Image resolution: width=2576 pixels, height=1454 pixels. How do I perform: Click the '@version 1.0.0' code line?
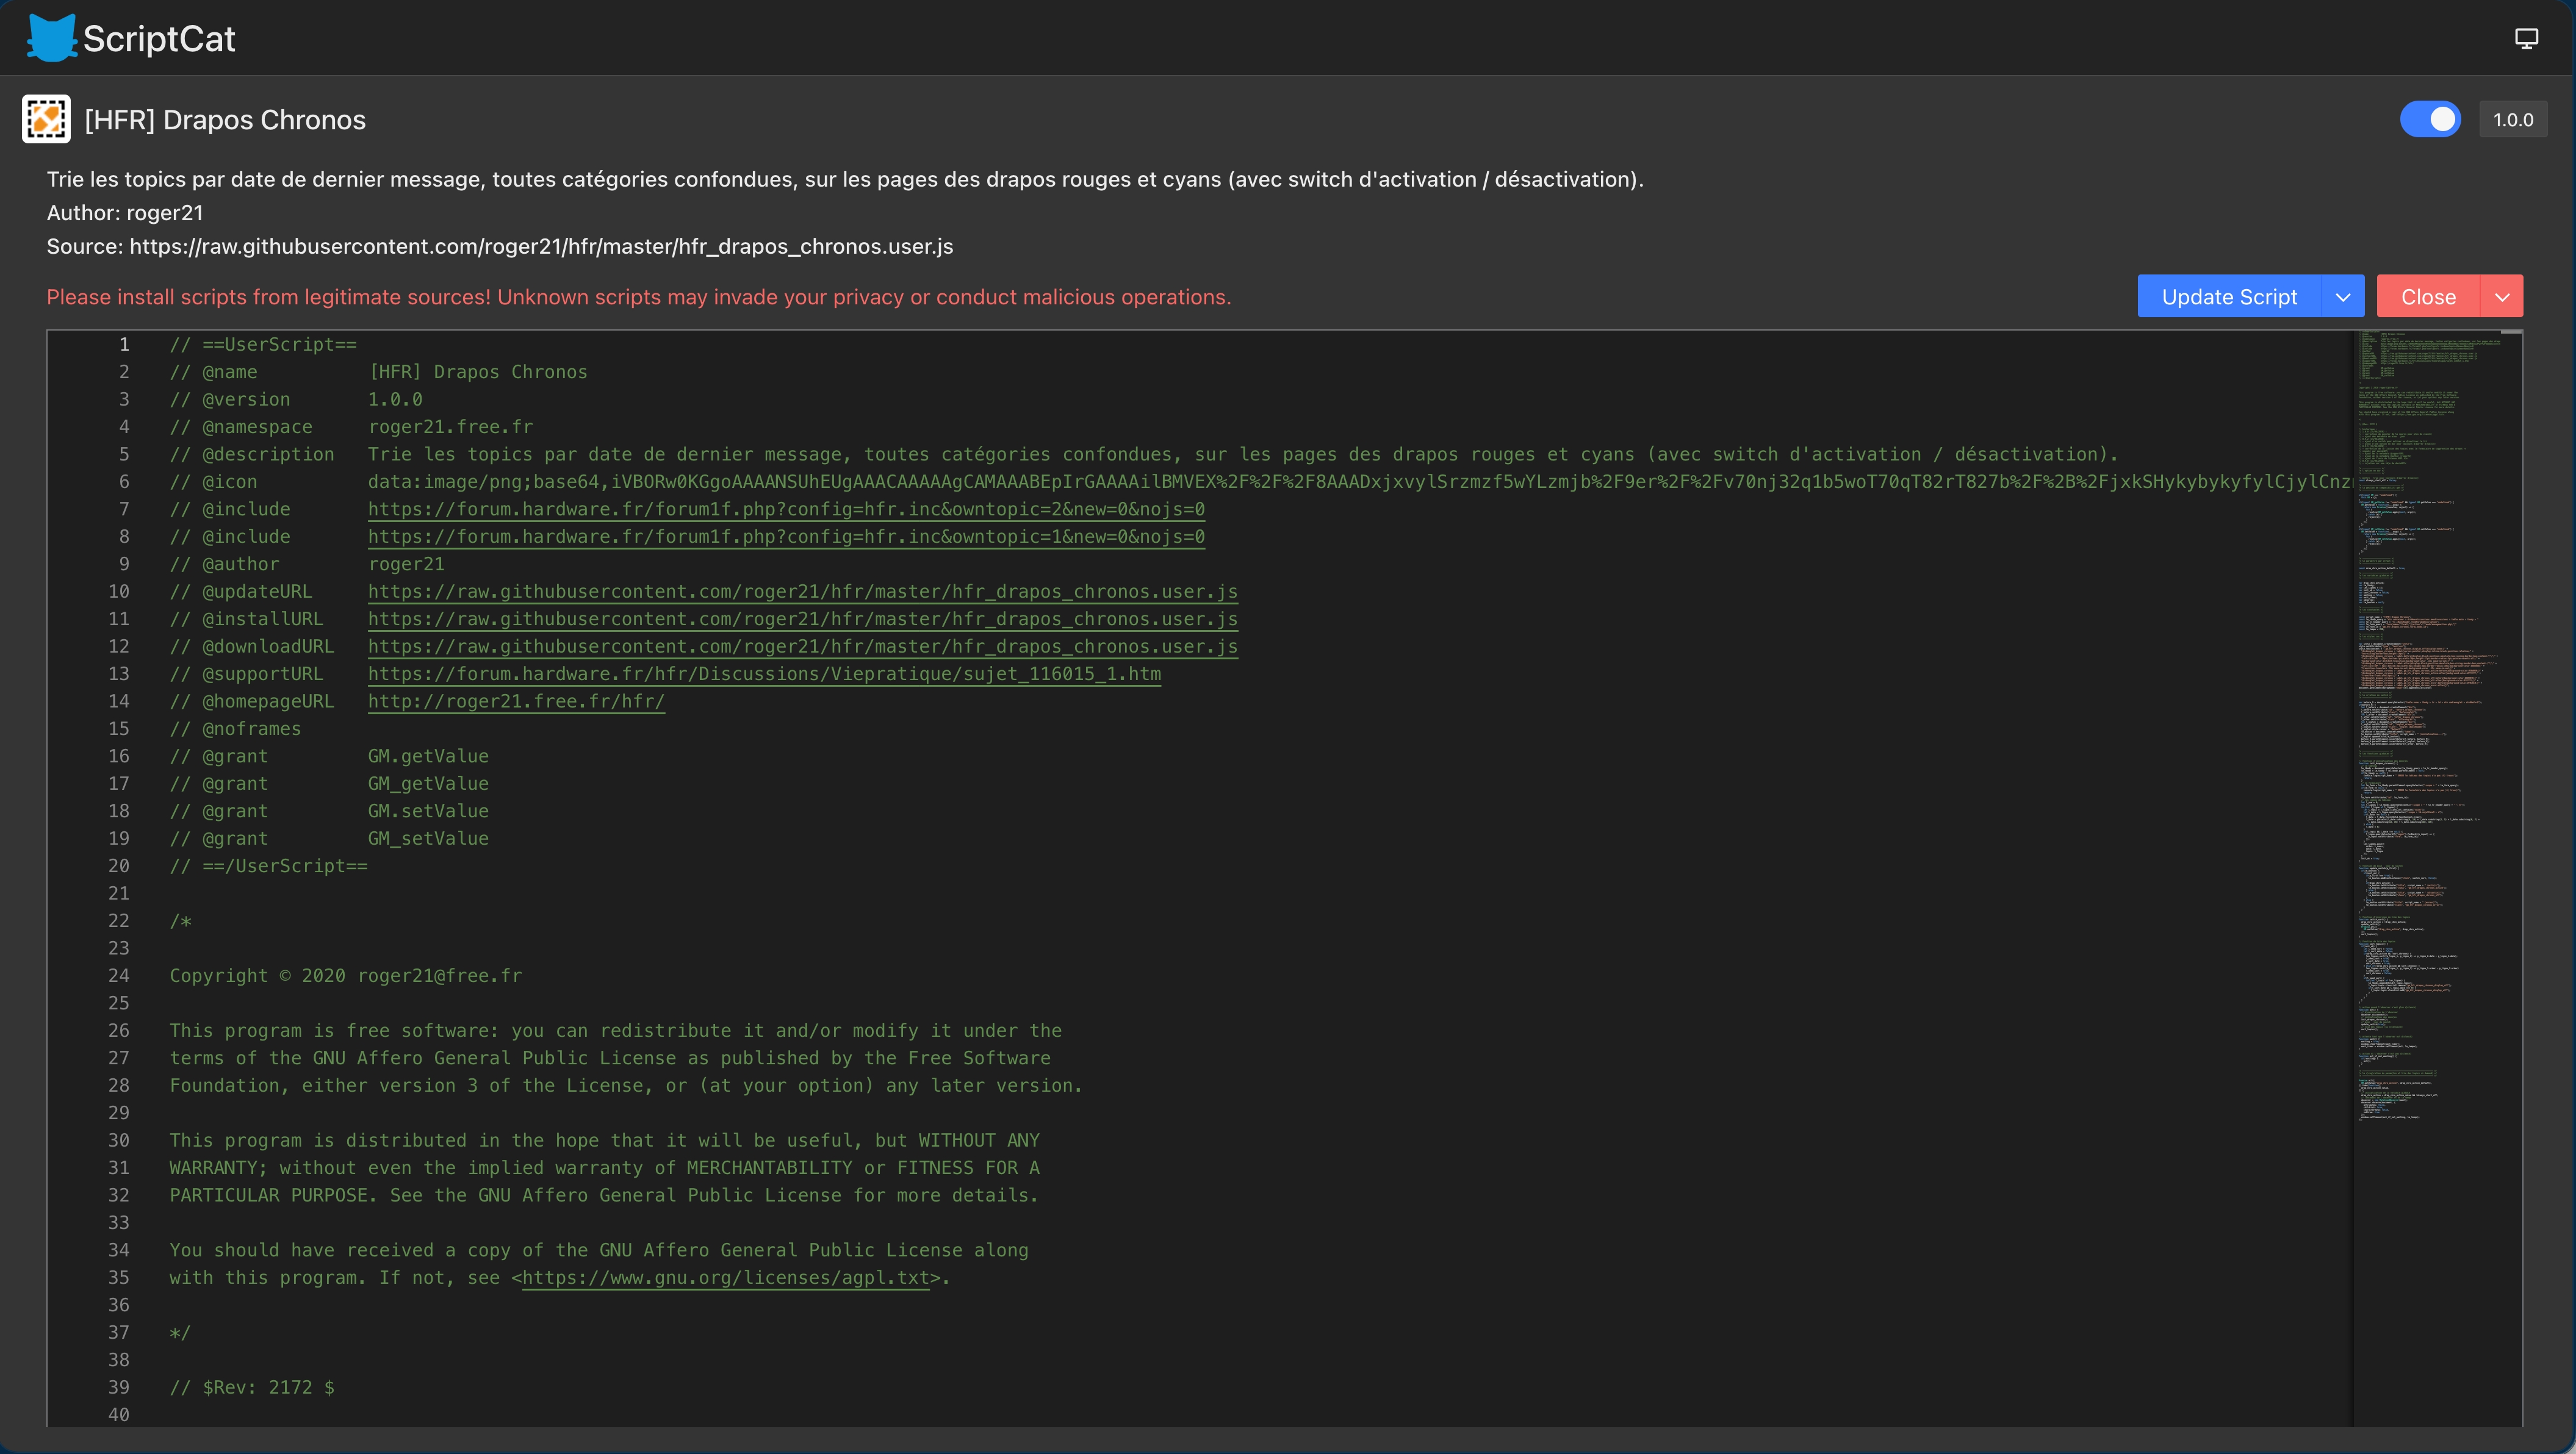(296, 399)
